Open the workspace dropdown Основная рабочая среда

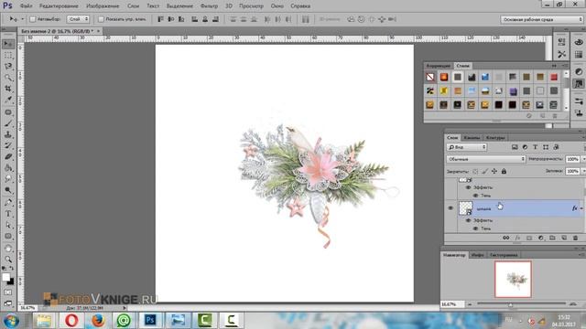[541, 19]
